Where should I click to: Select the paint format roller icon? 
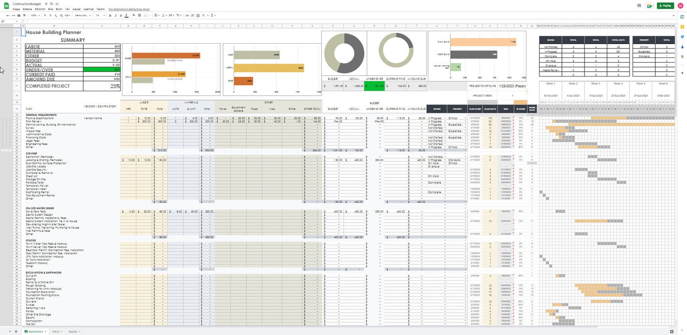(x=24, y=16)
